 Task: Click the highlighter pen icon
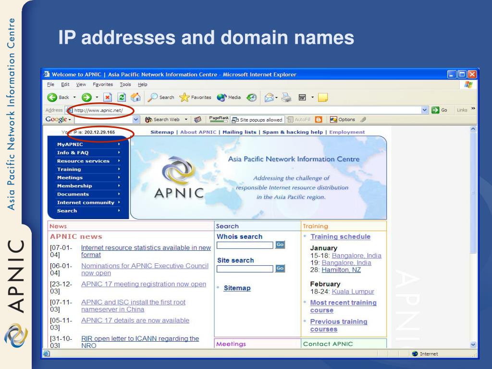[363, 120]
